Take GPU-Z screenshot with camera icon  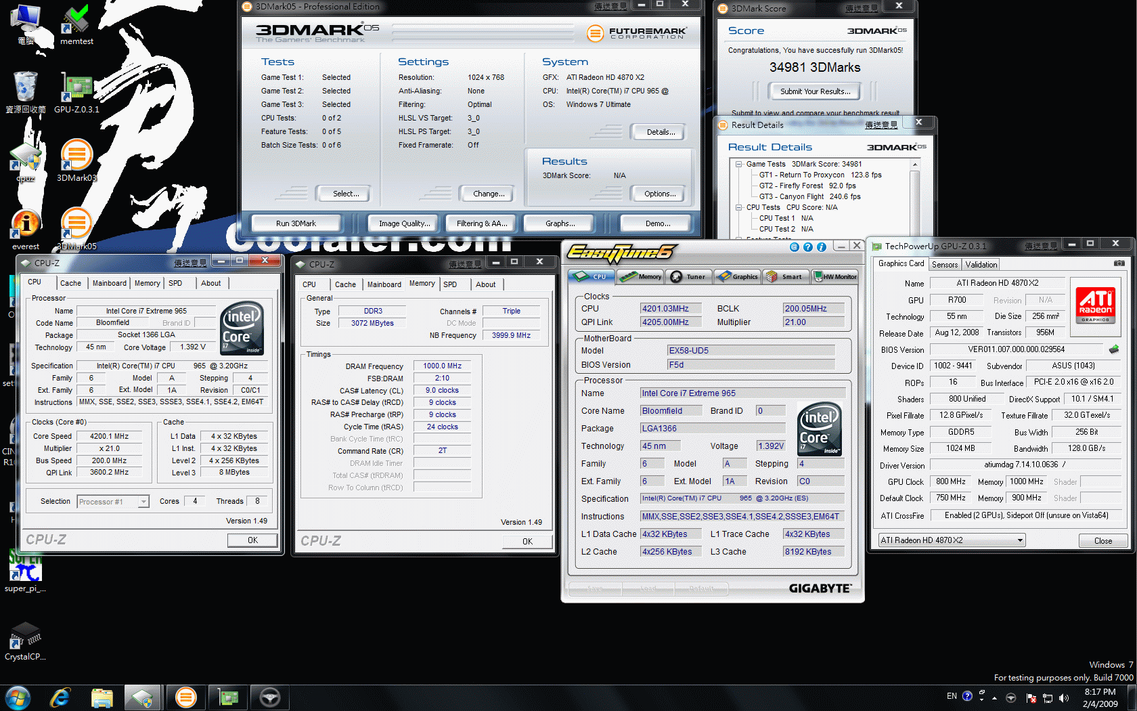pos(1119,263)
